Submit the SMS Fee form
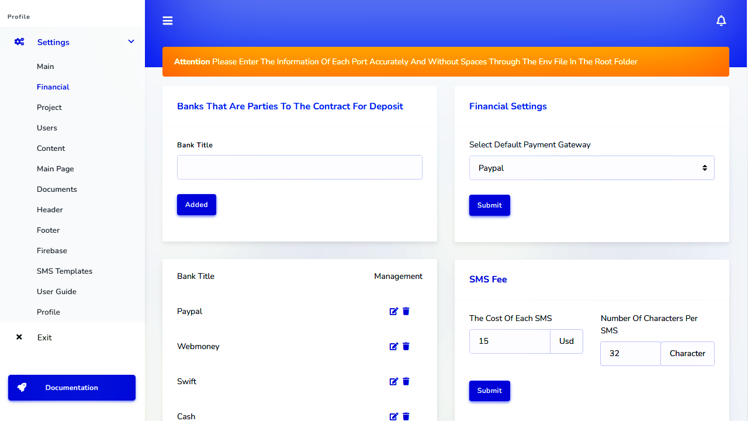Image resolution: width=748 pixels, height=421 pixels. click(489, 391)
